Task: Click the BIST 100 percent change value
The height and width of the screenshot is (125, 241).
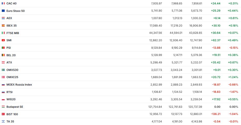Action: 234,114
